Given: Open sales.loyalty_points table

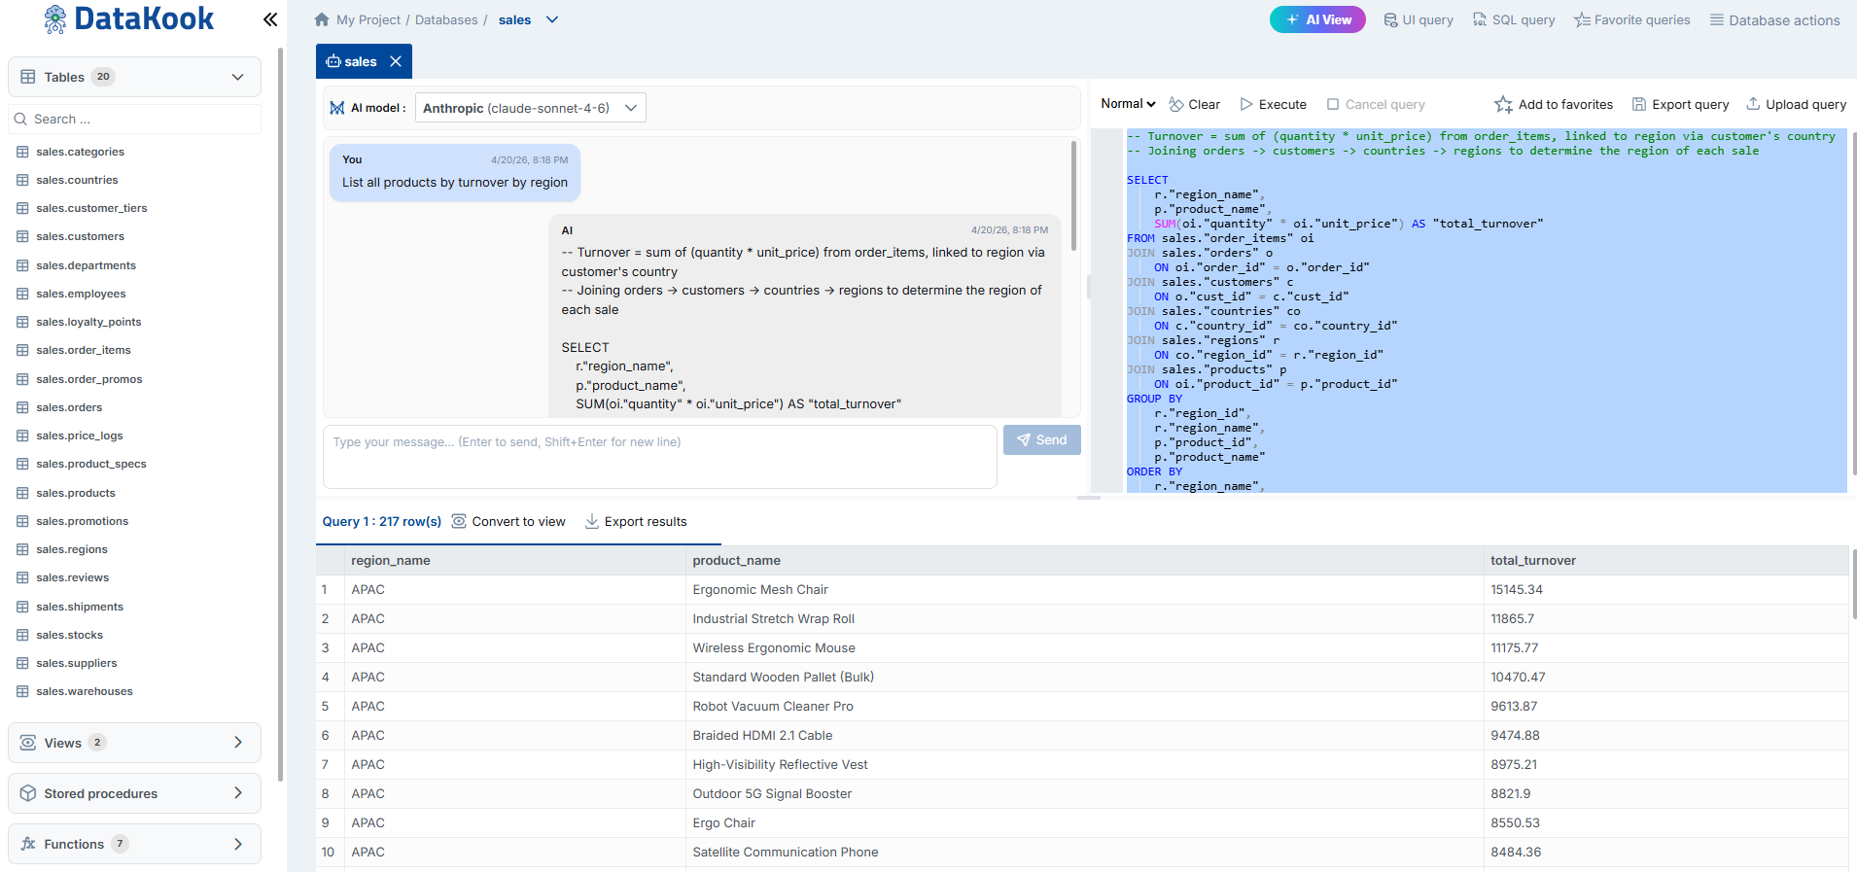Looking at the screenshot, I should coord(88,322).
